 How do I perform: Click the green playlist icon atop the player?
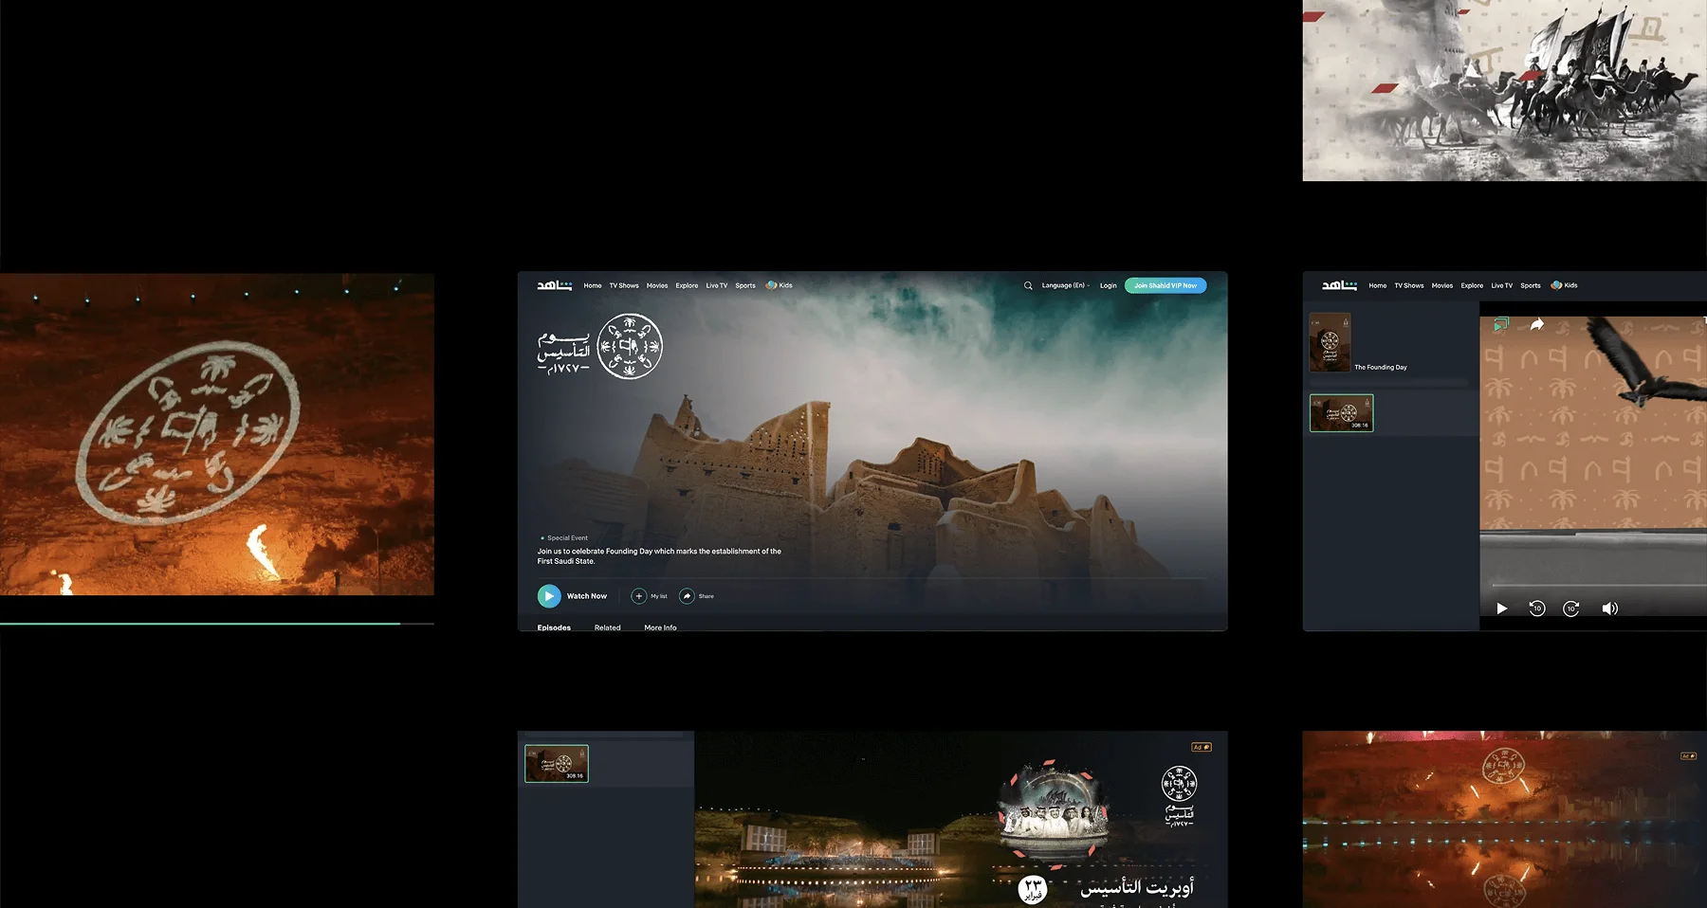coord(1500,325)
